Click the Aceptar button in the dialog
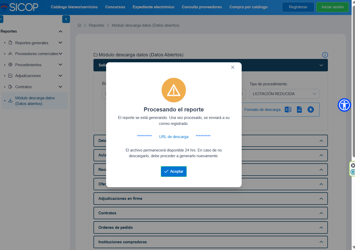This screenshot has height=250, width=355. coord(173,171)
